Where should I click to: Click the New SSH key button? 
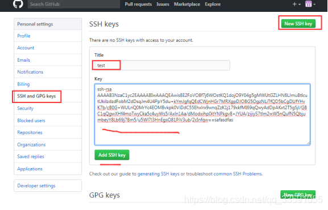pyautogui.click(x=298, y=24)
